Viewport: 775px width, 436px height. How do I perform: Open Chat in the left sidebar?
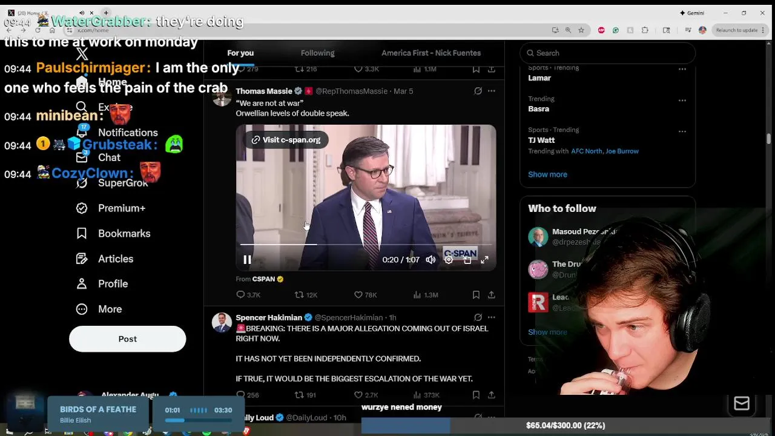tap(98, 157)
